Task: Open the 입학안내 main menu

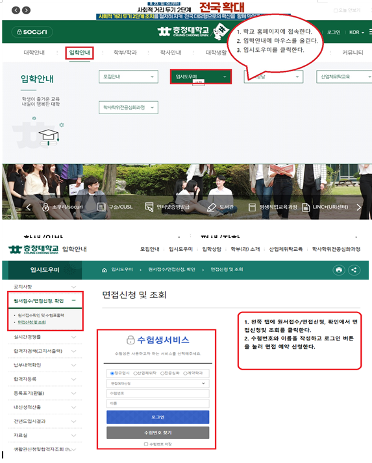Action: (x=80, y=53)
